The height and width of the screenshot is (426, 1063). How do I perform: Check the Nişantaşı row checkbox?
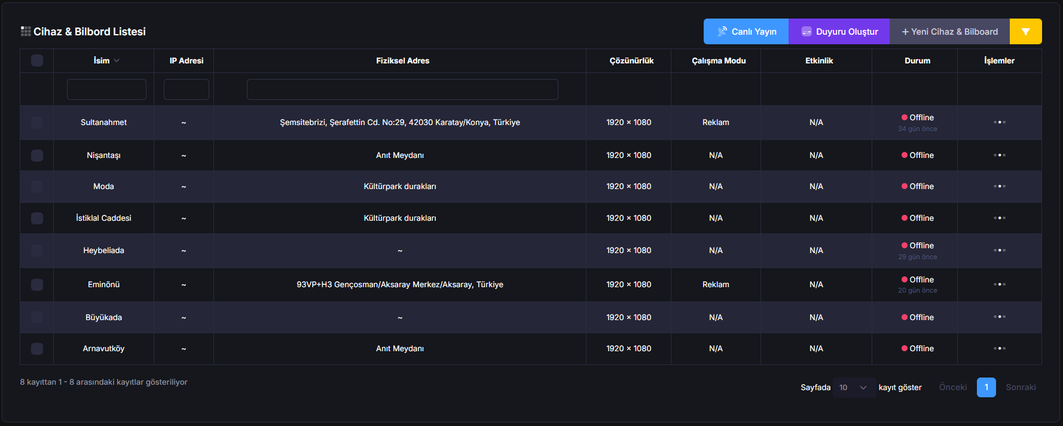click(x=37, y=156)
